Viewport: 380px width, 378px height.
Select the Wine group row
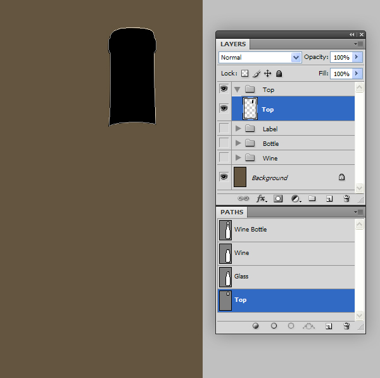293,157
